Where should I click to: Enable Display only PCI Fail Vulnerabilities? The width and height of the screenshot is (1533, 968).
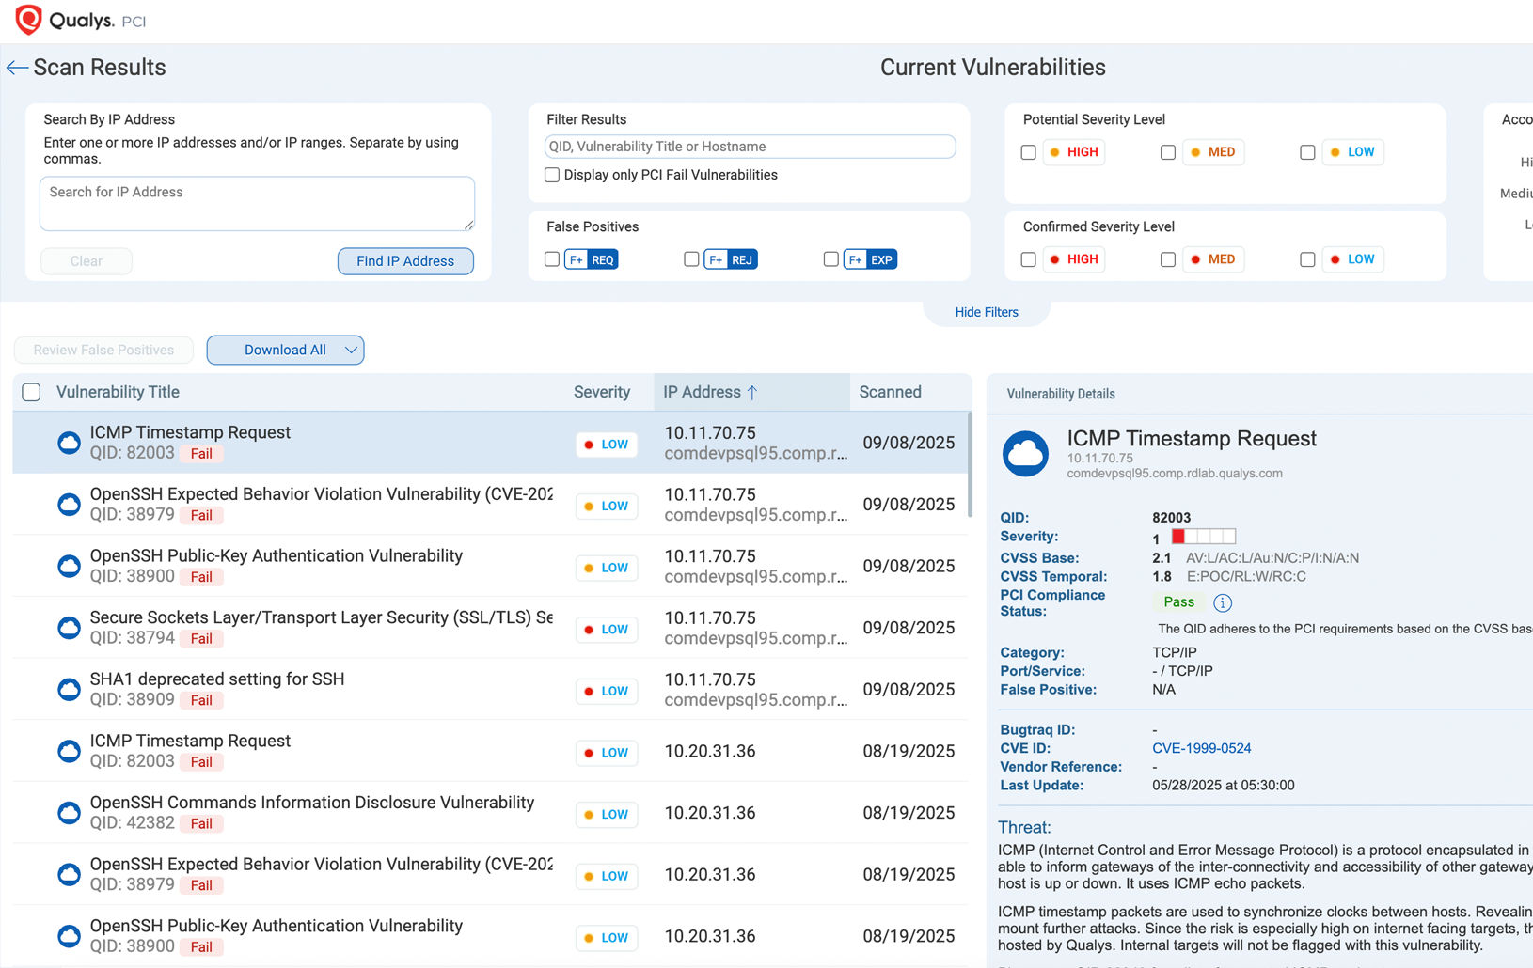552,175
